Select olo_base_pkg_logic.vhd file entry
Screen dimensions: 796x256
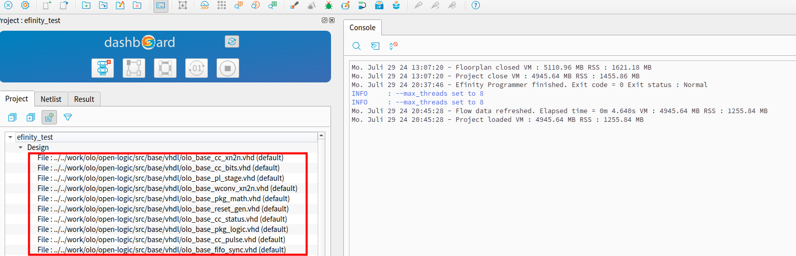(163, 229)
